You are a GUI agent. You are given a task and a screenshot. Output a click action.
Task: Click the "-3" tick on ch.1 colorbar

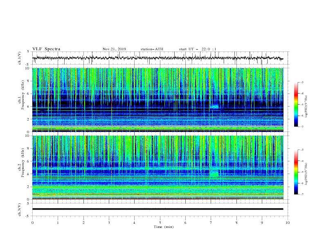[x=301, y=82]
